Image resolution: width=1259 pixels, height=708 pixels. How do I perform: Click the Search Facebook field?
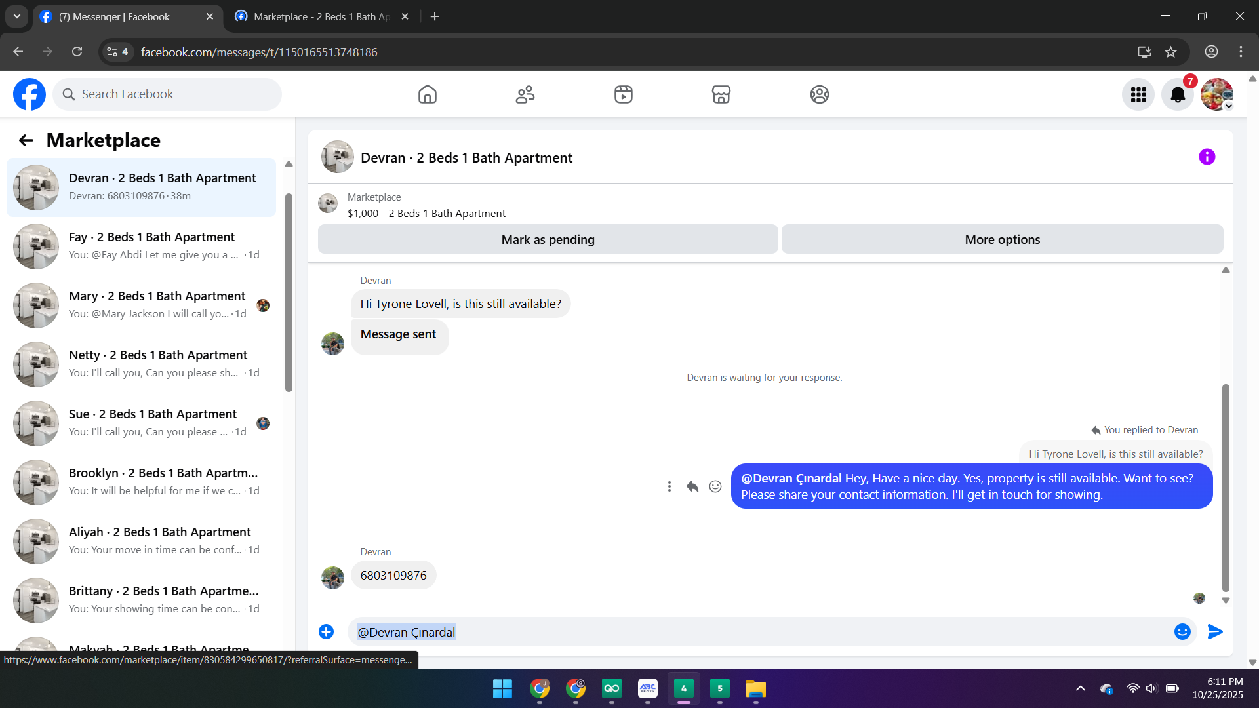tap(167, 94)
